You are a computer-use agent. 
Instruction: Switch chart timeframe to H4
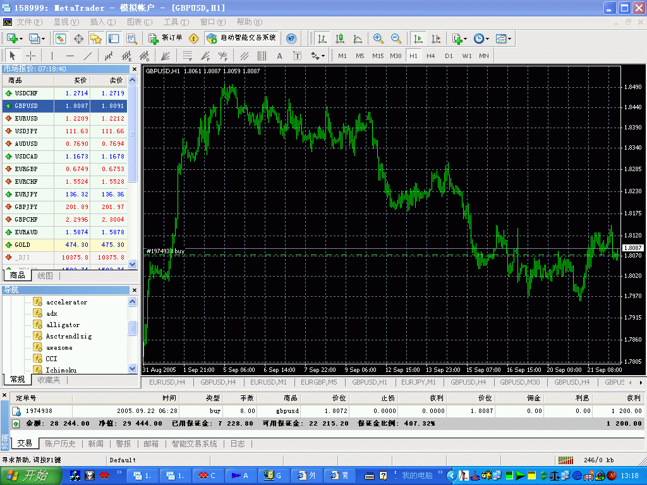tap(431, 56)
